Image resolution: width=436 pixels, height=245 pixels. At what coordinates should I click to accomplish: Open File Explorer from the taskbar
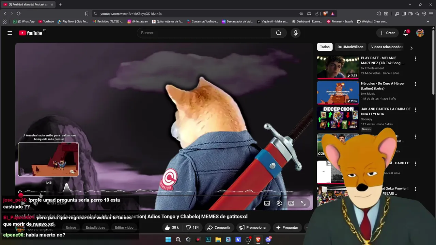(218, 240)
